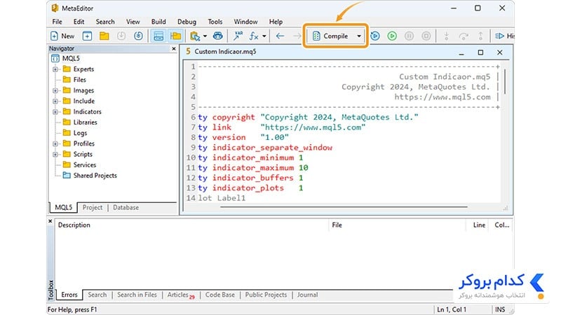Viewport: 561px width, 315px height.
Task: Toggle the Toolbox panel icon
Action: pos(158,36)
